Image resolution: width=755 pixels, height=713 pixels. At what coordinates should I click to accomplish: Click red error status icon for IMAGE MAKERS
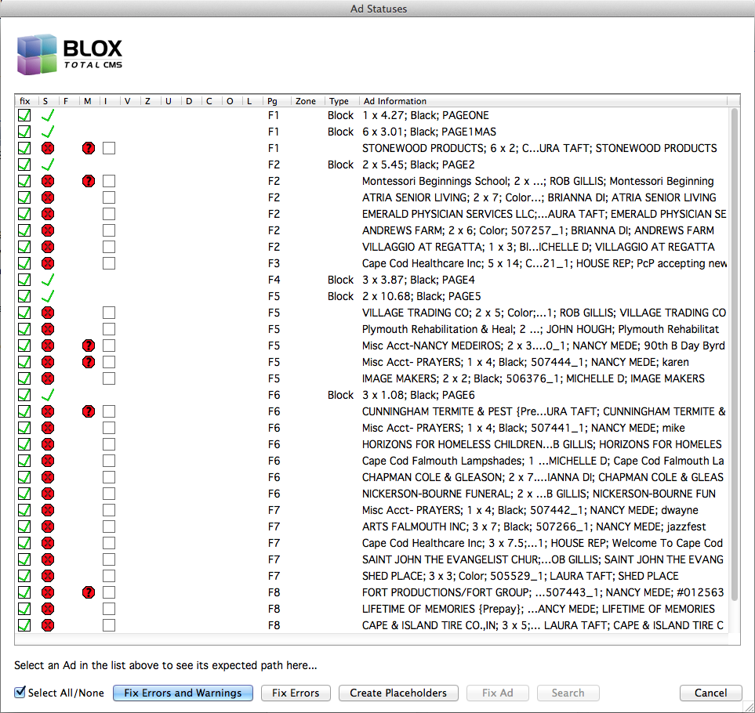coord(48,378)
